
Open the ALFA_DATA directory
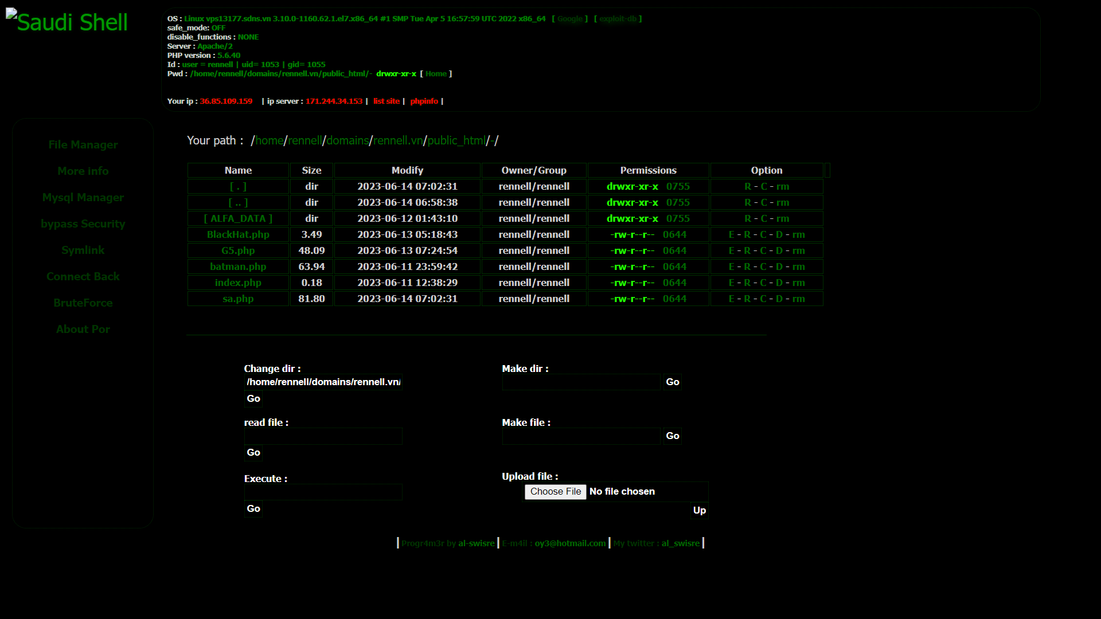(x=238, y=219)
